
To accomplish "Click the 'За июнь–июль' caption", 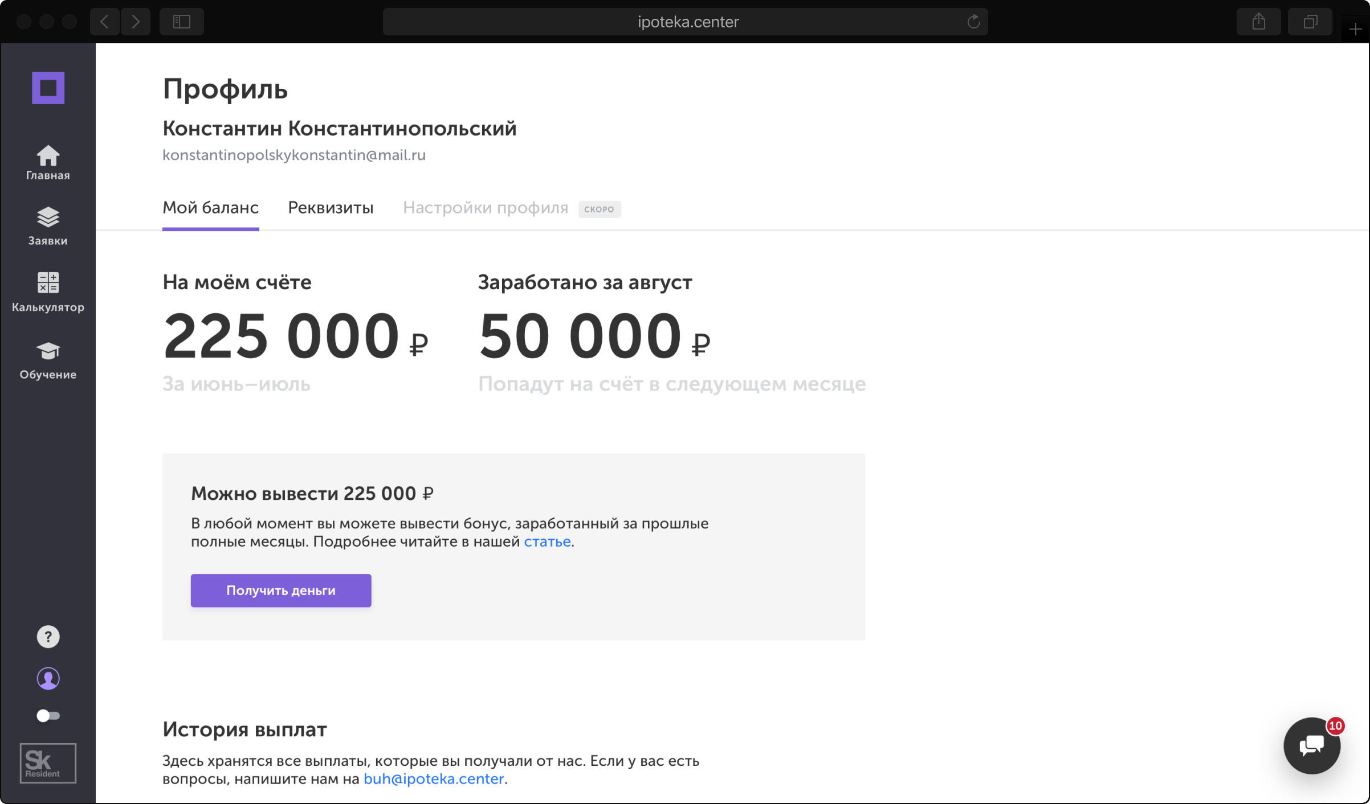I will [x=237, y=384].
